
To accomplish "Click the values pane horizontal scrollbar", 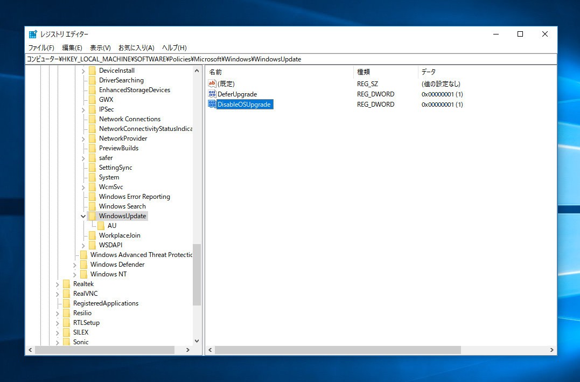I will [x=338, y=350].
